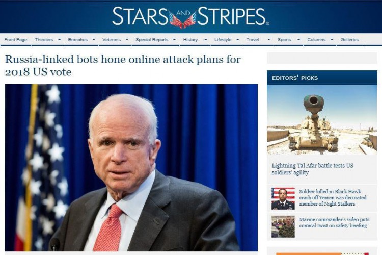Expand the Veterans dropdown arrow
The height and width of the screenshot is (255, 382).
point(127,40)
